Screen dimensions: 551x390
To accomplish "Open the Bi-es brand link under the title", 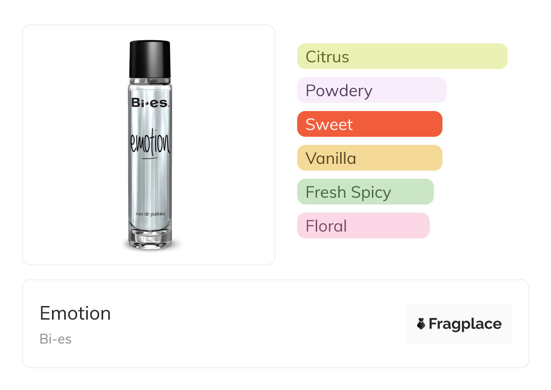I will pyautogui.click(x=56, y=339).
